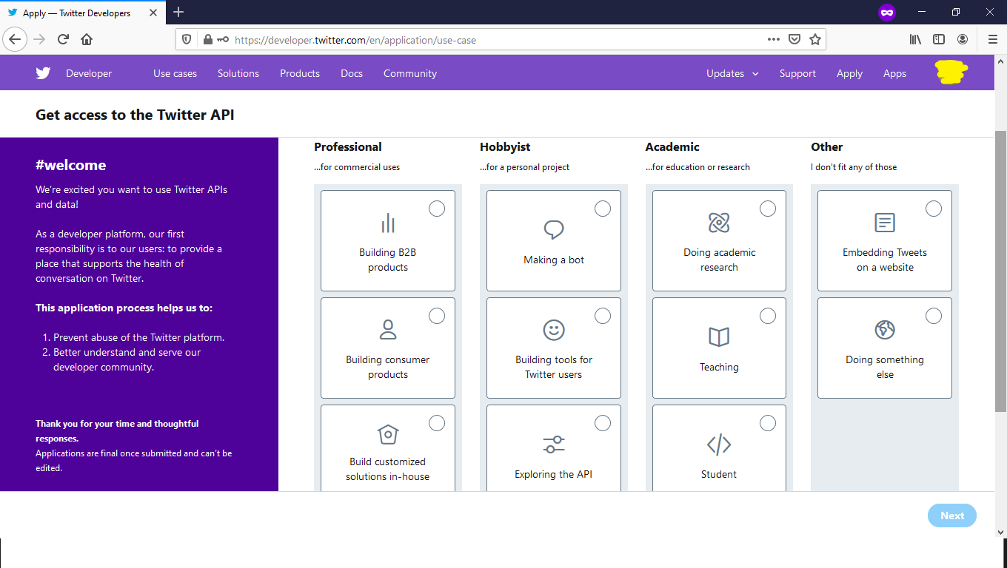Open the Firefox hamburger application menu
The image size is (1007, 568).
(993, 40)
